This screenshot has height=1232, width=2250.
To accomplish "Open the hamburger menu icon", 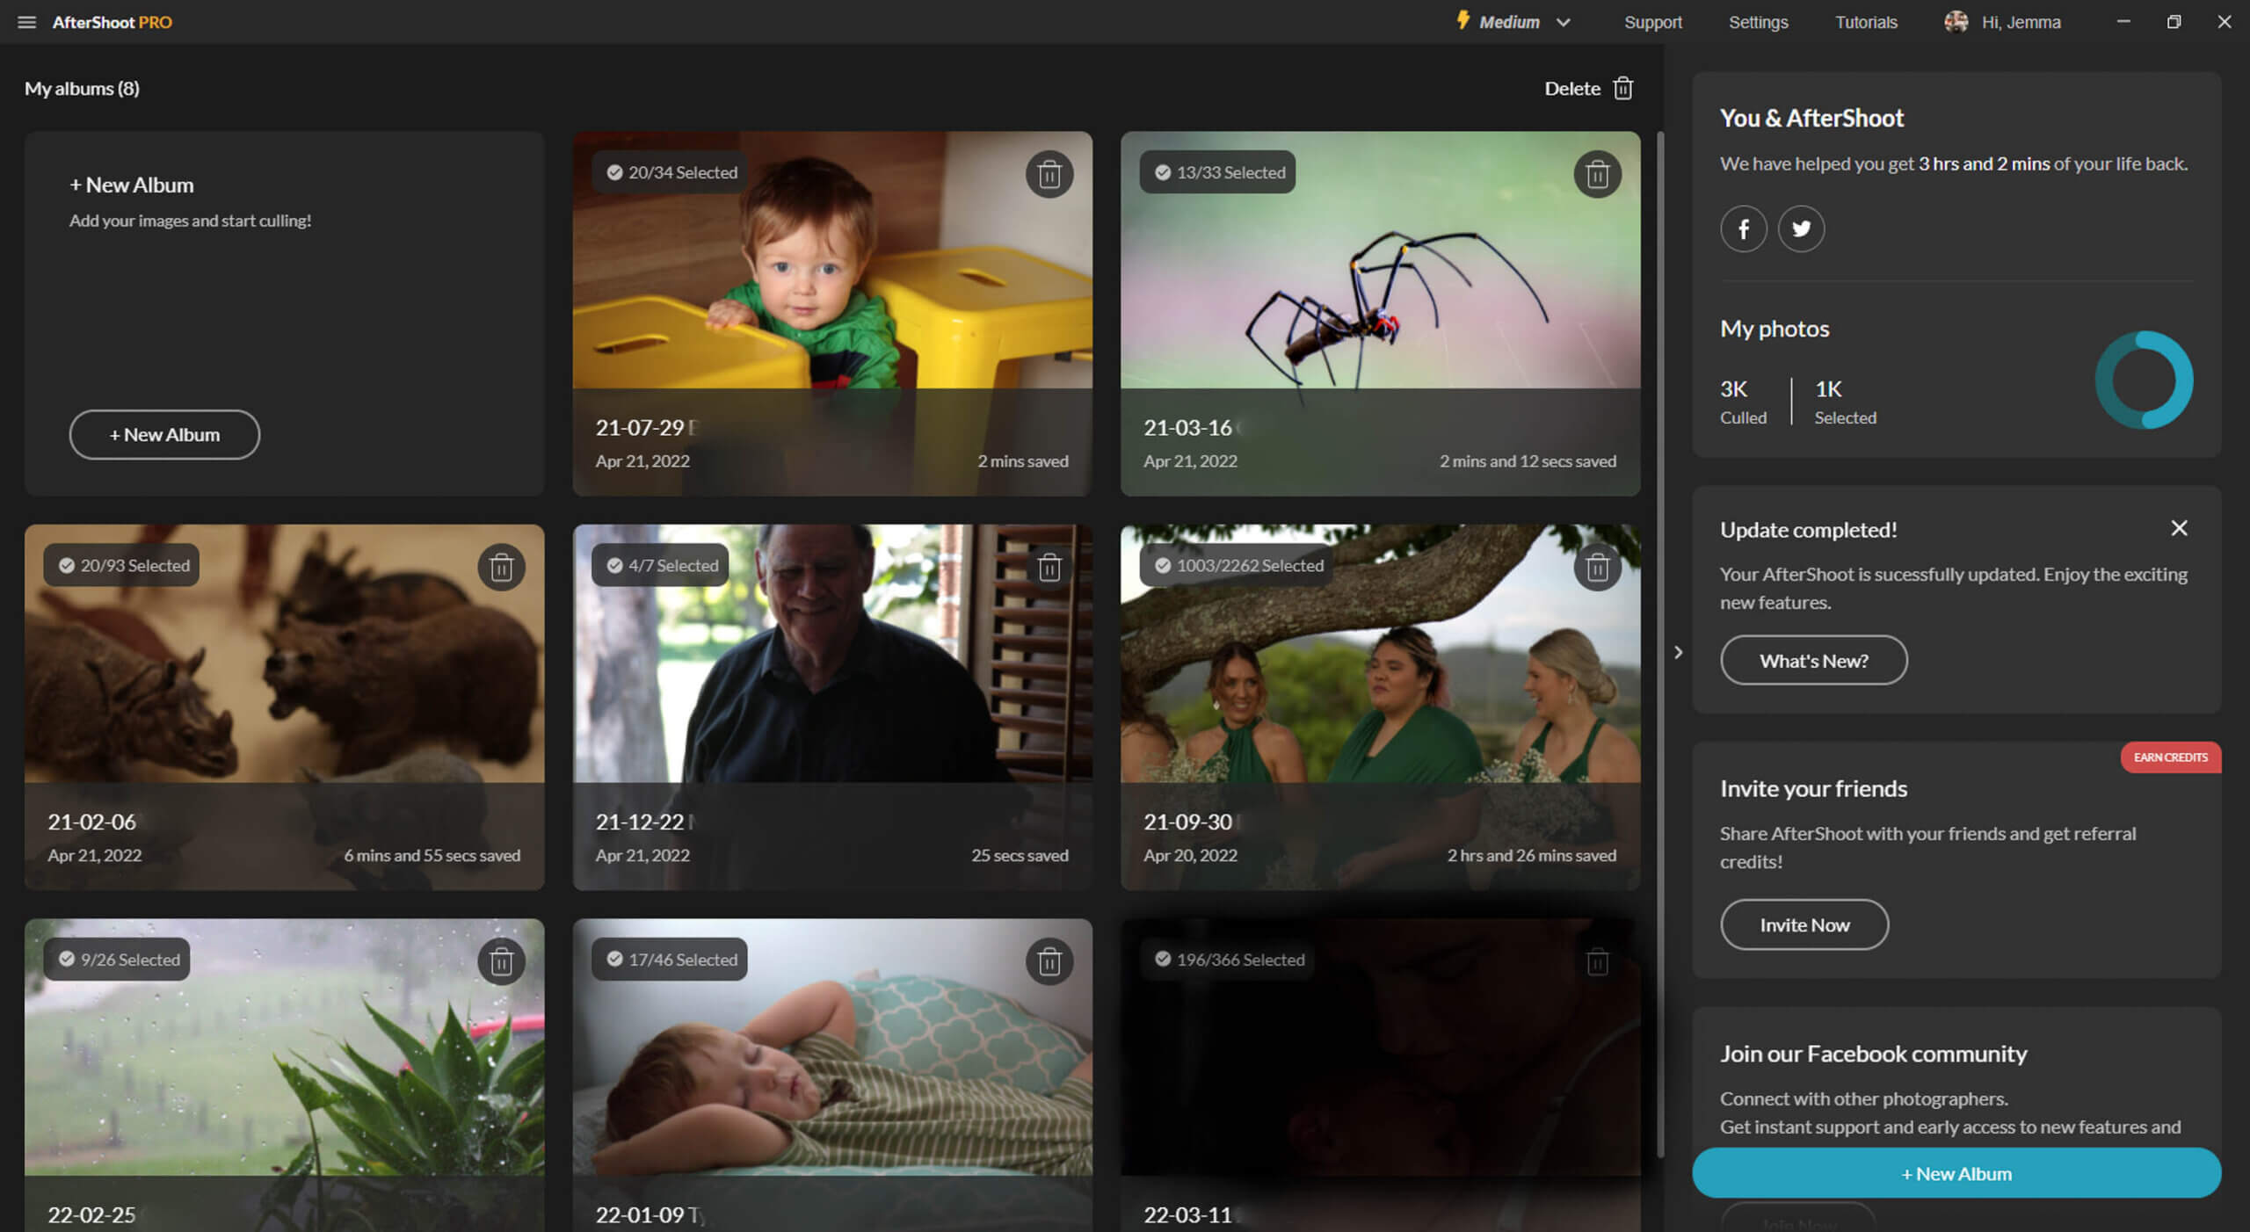I will coord(26,22).
